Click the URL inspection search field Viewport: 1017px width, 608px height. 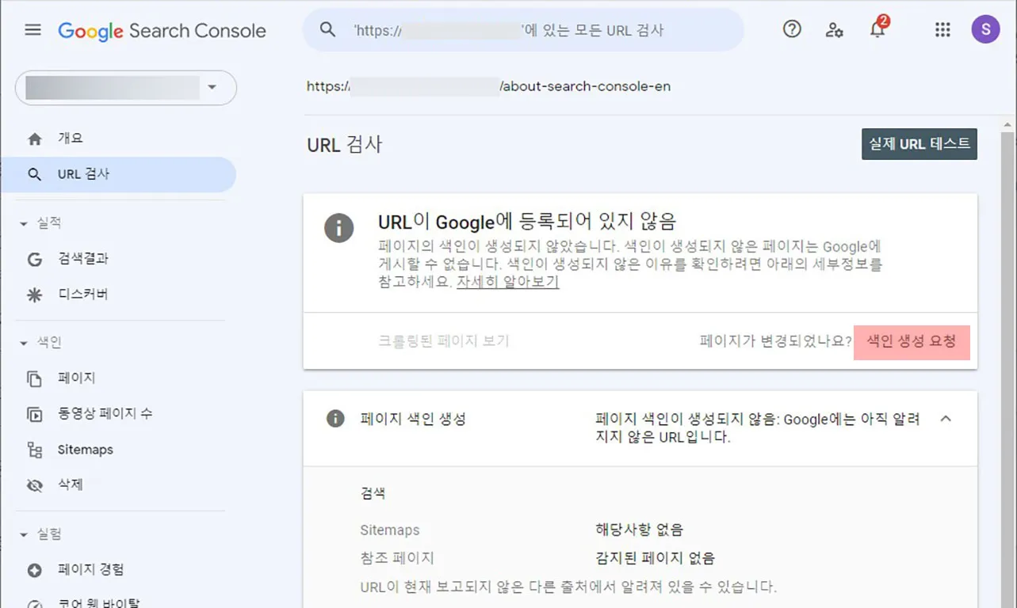[x=523, y=30]
